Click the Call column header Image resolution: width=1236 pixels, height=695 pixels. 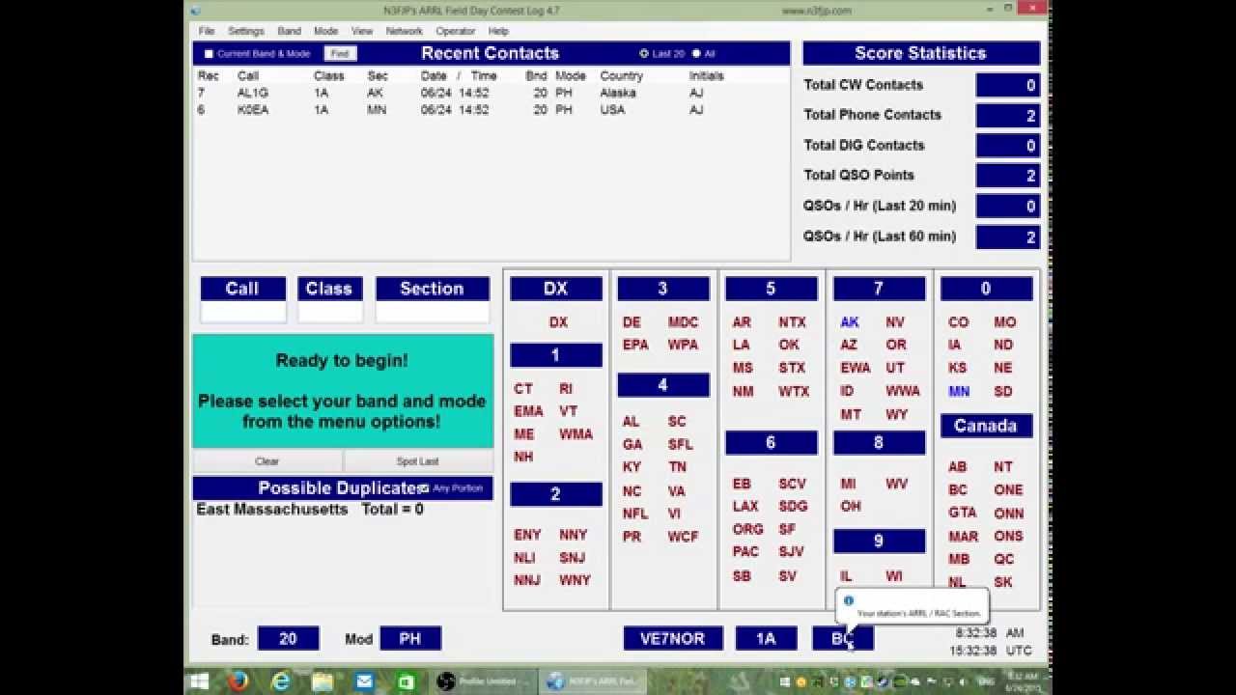coord(248,76)
